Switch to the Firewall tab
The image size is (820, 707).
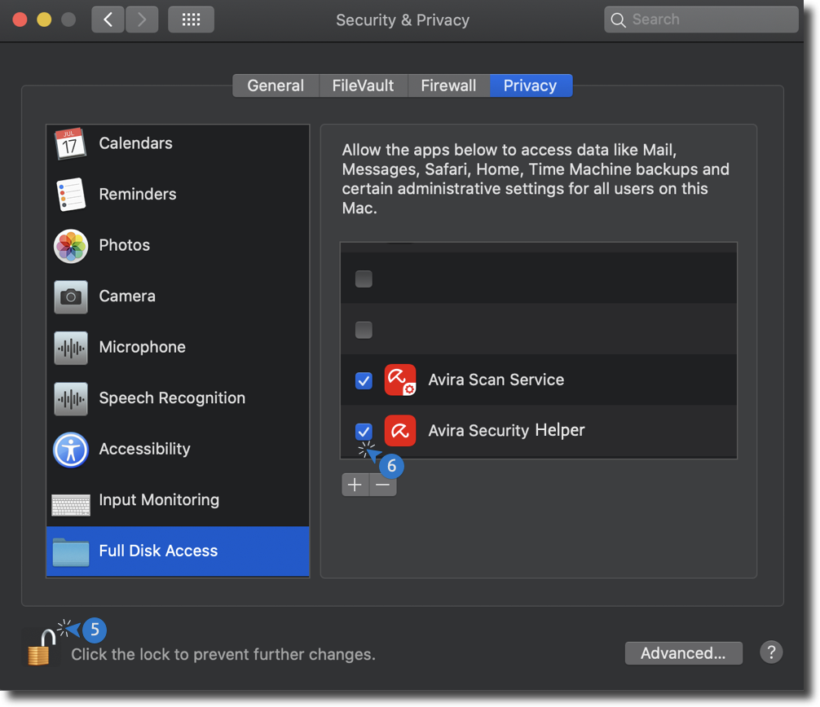click(448, 86)
